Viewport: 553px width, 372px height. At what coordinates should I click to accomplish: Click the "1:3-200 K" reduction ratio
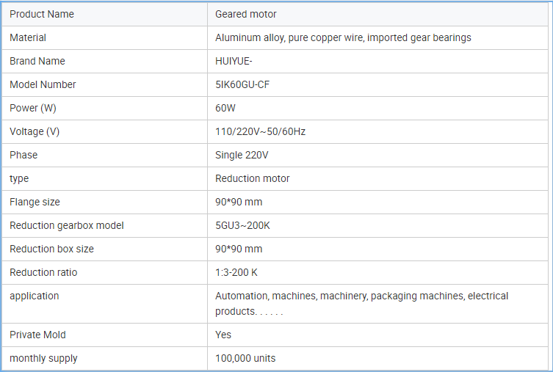coord(236,272)
